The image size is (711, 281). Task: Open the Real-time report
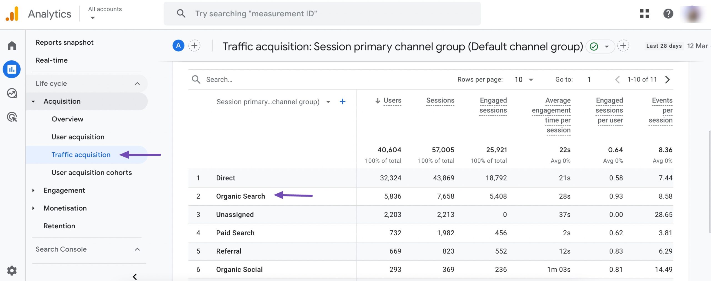52,60
